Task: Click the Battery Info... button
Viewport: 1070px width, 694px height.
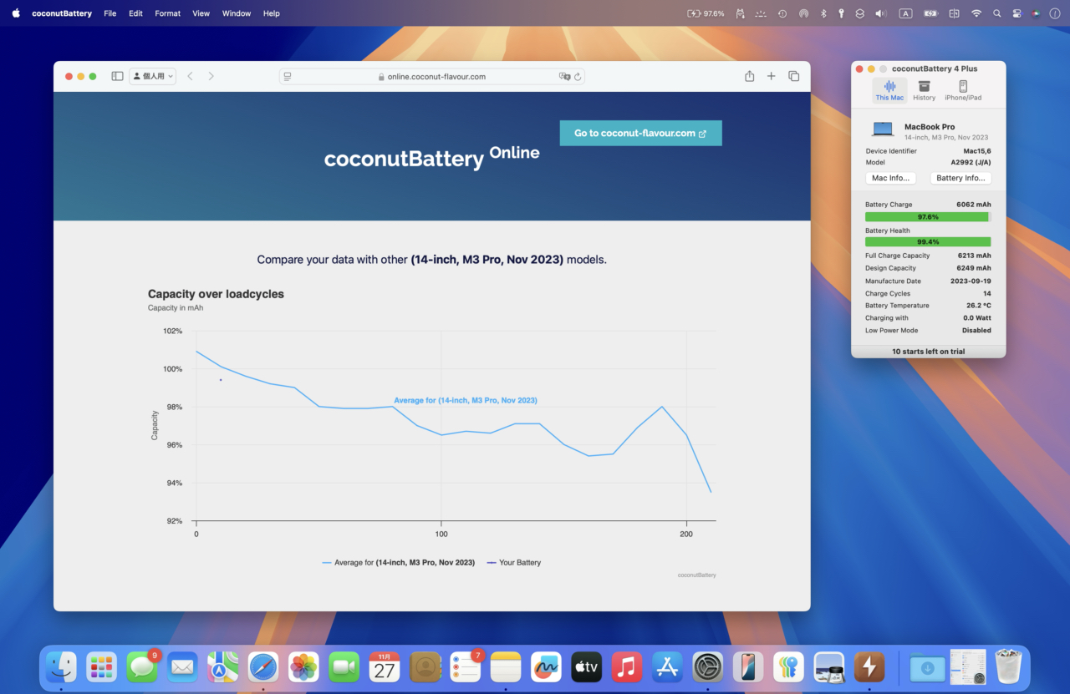Action: click(960, 178)
